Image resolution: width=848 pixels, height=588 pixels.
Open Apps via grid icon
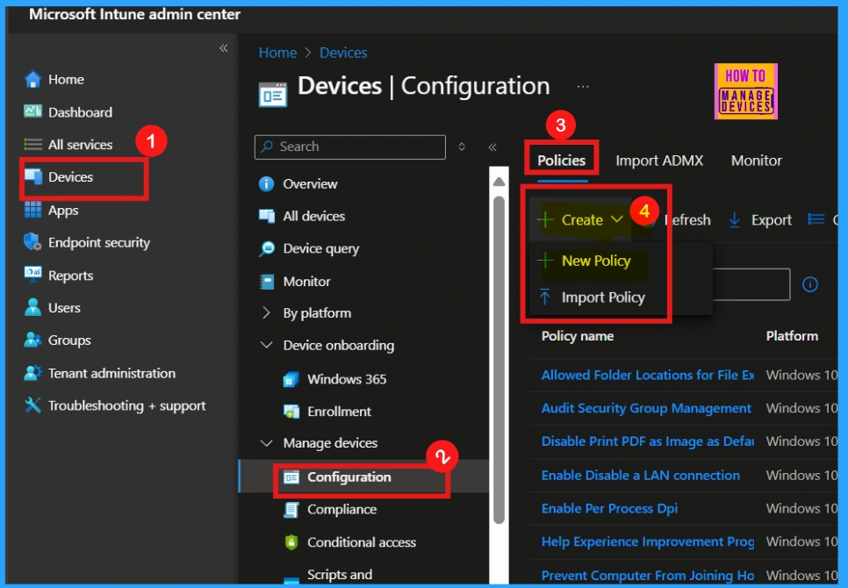pos(33,210)
